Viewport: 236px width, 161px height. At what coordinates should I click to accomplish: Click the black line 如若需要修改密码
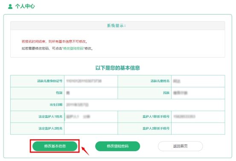pos(57,49)
